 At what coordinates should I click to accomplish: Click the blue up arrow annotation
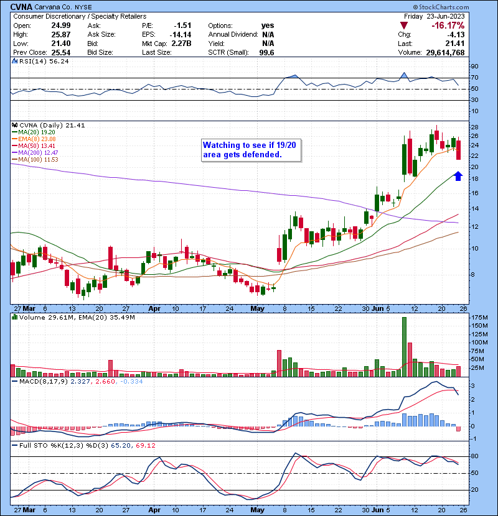[458, 177]
